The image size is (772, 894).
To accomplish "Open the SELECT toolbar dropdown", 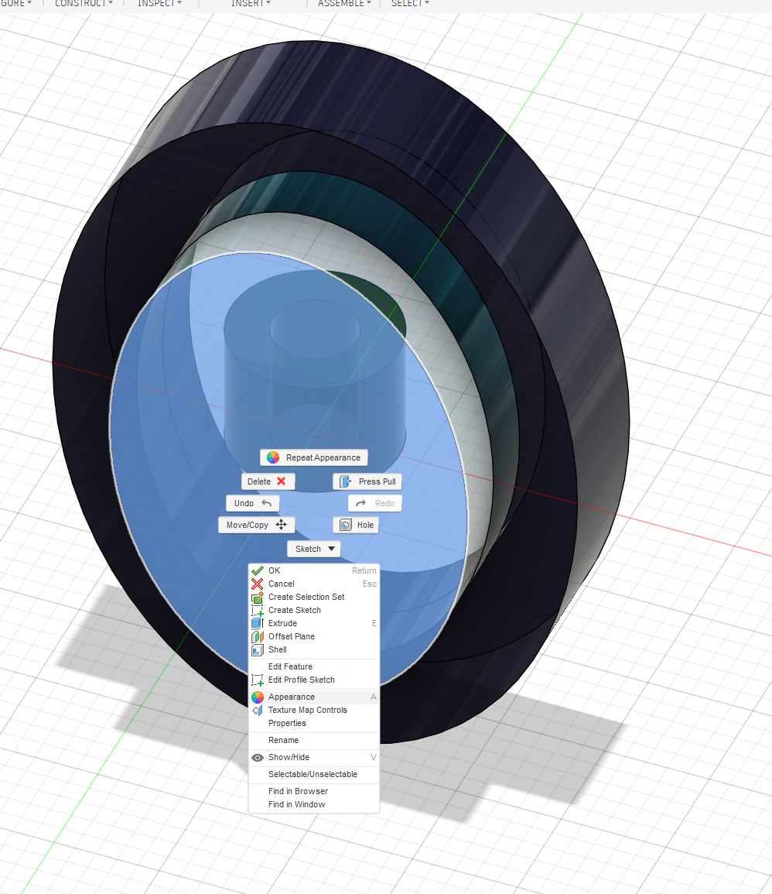I will pyautogui.click(x=410, y=3).
